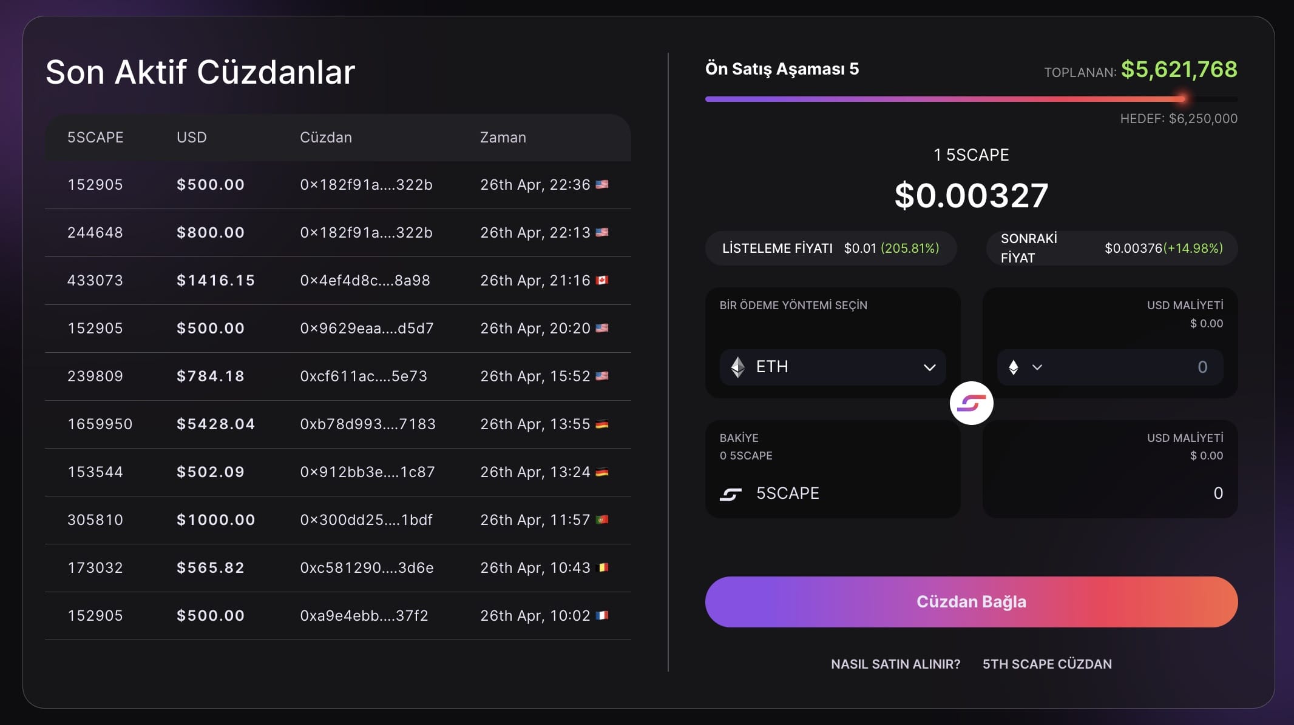Click the presale progress bar
The height and width of the screenshot is (725, 1294).
coord(971,99)
